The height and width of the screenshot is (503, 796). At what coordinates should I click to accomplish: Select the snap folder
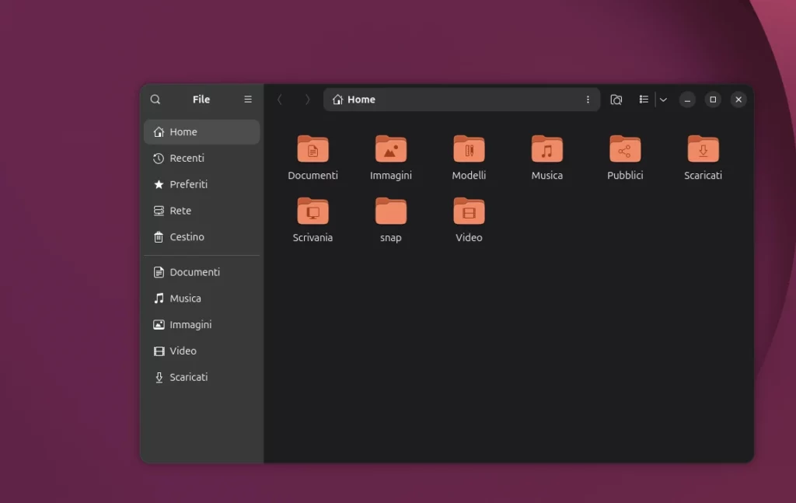click(x=391, y=218)
